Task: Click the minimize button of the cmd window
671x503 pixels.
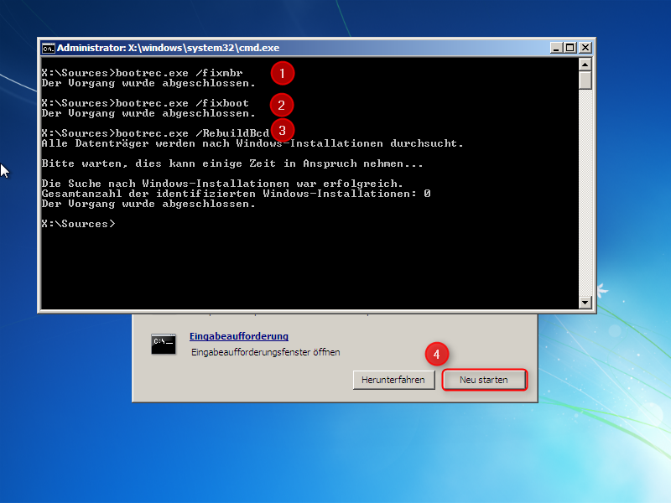Action: point(556,48)
